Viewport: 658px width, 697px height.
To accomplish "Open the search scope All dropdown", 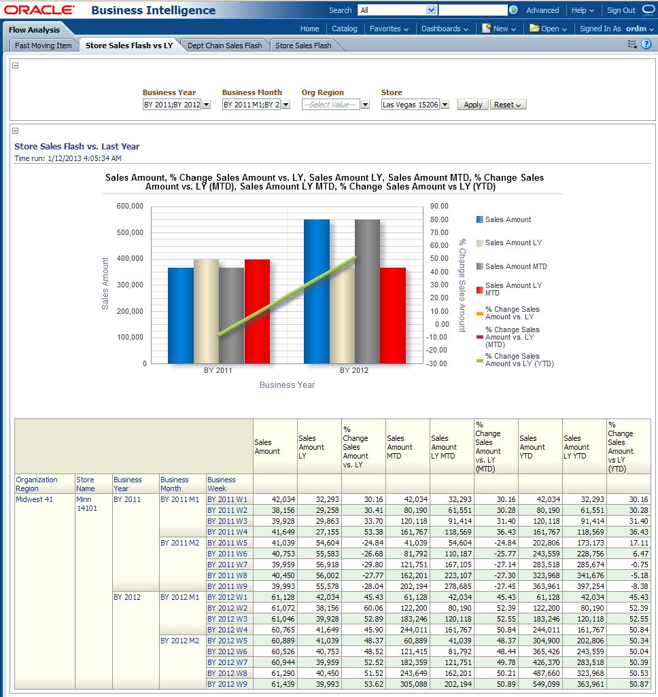I will [430, 10].
